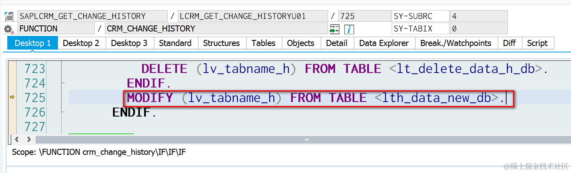The width and height of the screenshot is (571, 173).
Task: Open the Objects tab
Action: pos(301,43)
